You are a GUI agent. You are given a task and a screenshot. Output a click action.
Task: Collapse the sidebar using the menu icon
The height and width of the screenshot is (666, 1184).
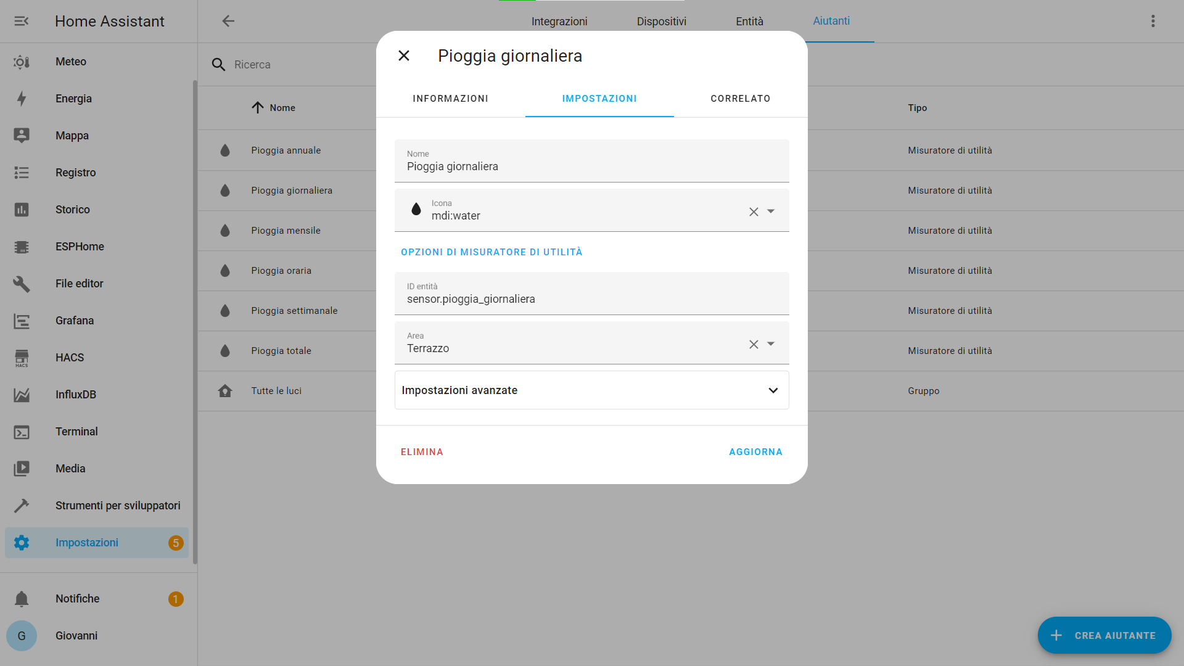click(22, 21)
